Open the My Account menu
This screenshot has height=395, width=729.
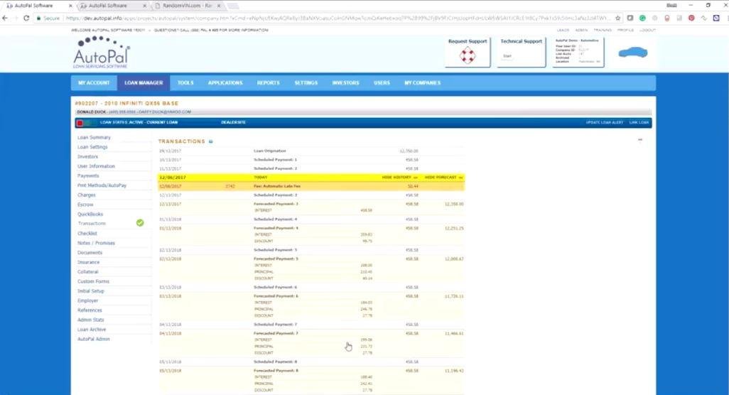pos(94,82)
